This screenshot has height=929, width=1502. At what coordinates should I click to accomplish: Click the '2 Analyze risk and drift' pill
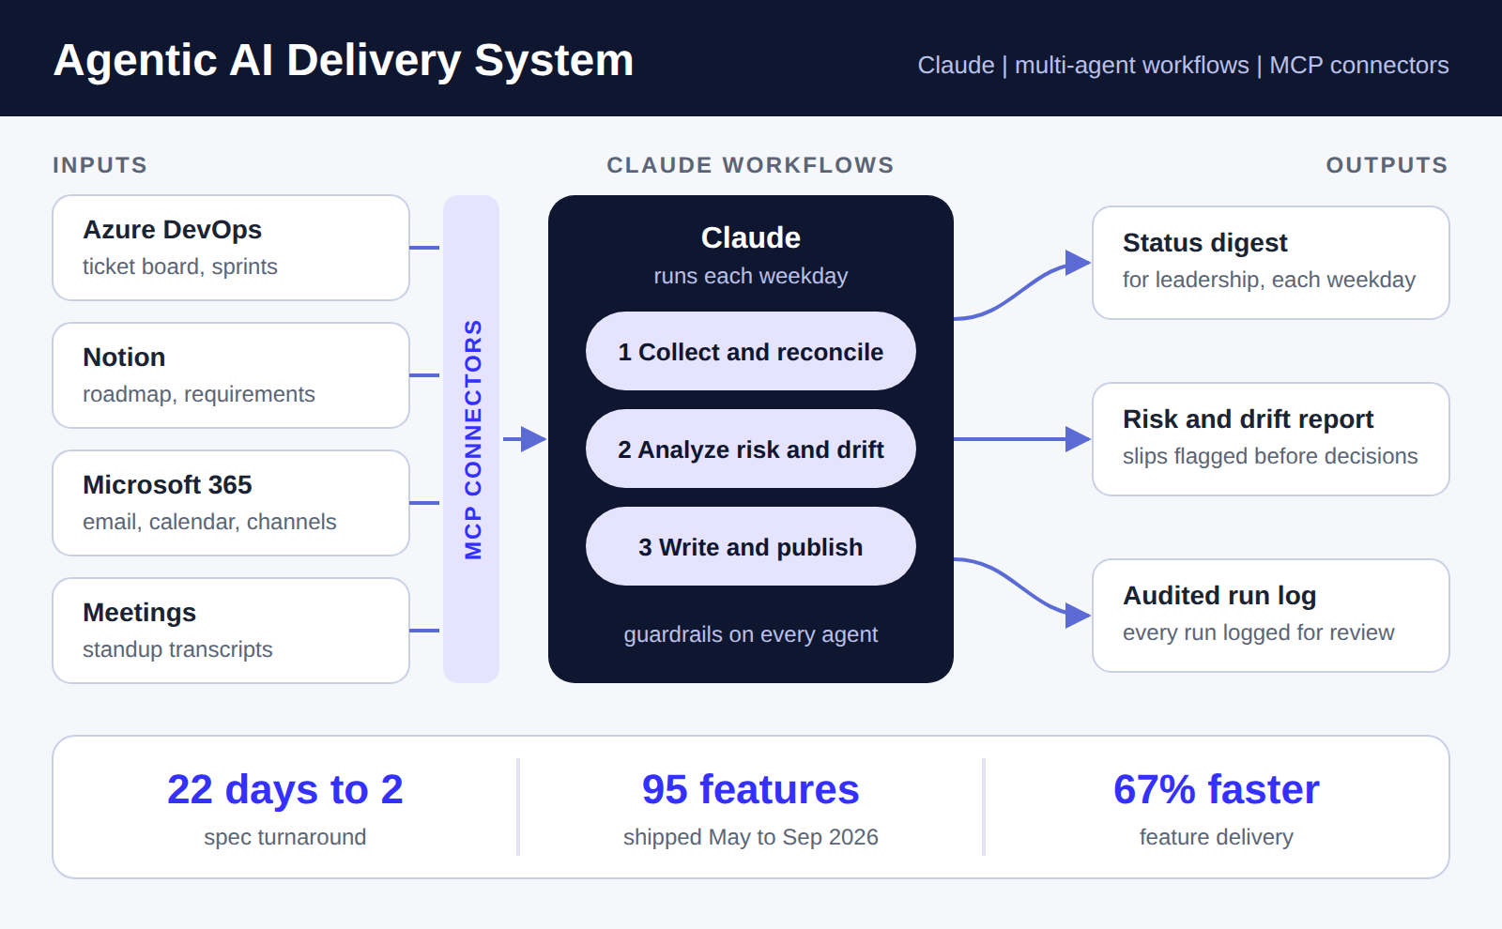tap(751, 449)
